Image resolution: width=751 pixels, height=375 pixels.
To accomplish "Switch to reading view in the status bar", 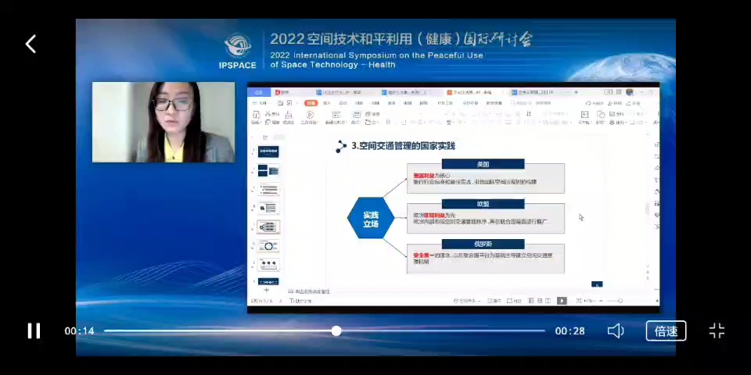I will pos(548,301).
